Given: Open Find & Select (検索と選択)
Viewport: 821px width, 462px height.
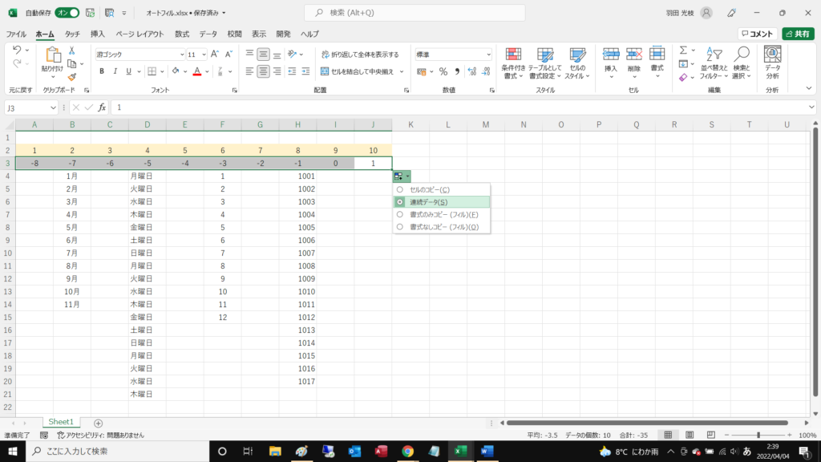Looking at the screenshot, I should point(742,63).
